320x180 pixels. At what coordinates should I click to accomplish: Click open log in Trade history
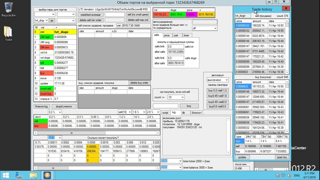coord(282,157)
